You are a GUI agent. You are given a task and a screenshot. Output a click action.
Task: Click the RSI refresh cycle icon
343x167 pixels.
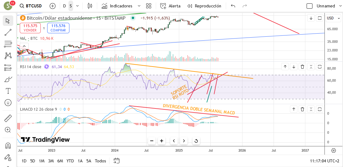pos(47,67)
